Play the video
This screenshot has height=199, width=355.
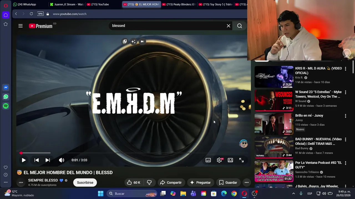[24, 160]
